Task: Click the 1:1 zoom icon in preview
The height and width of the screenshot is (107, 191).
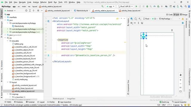Action: tap(181, 87)
